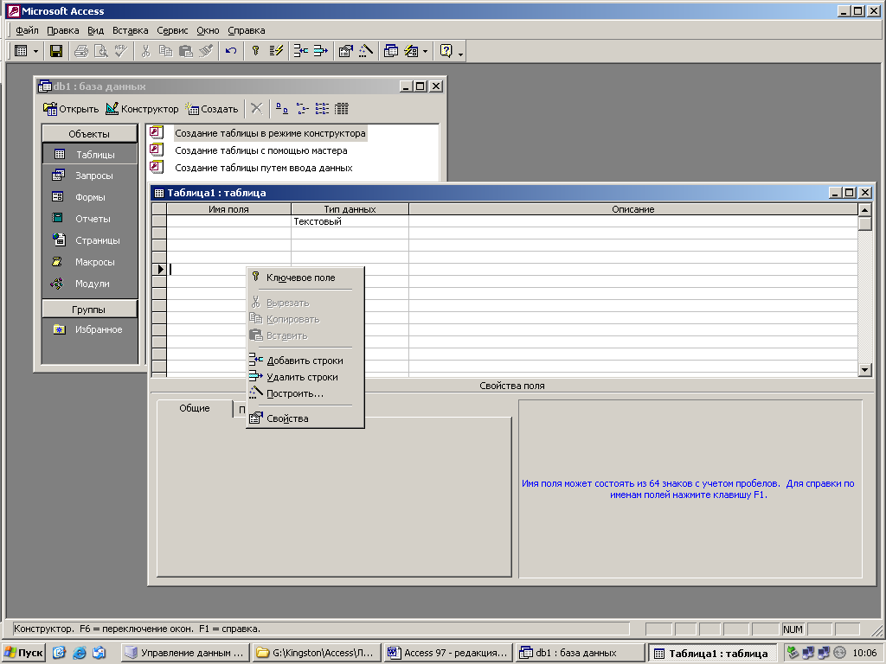Screen dimensions: 886x664
Task: Click the Текстовый data type cell
Action: click(350, 221)
